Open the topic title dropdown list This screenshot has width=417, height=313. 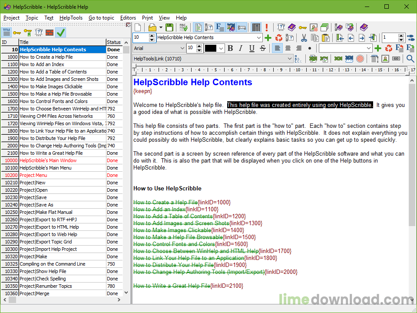coord(259,38)
